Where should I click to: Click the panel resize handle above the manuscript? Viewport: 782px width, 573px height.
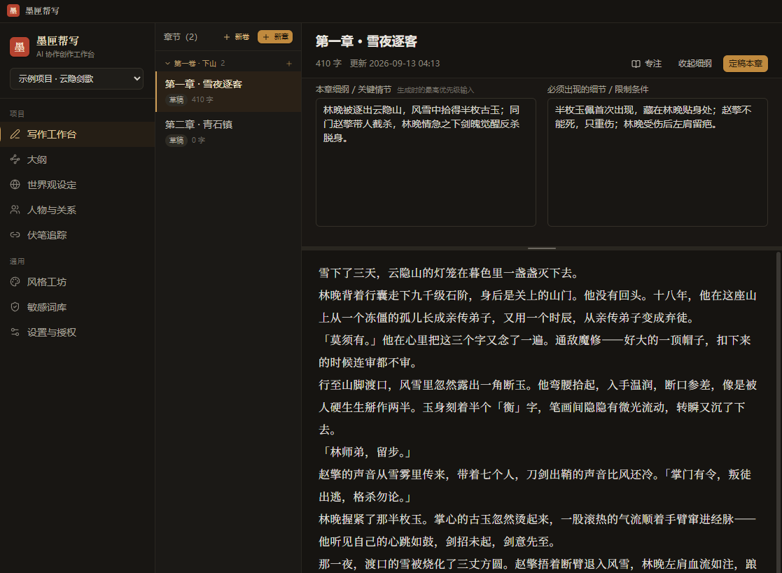point(542,248)
